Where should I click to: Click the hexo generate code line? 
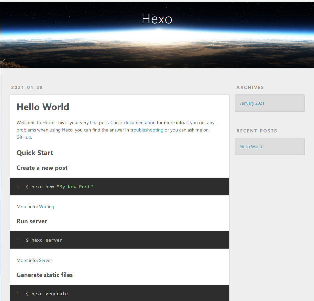pos(47,294)
